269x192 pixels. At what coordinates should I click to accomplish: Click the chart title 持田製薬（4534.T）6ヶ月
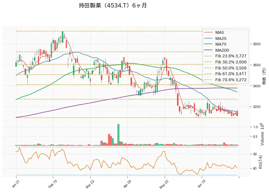click(x=113, y=5)
